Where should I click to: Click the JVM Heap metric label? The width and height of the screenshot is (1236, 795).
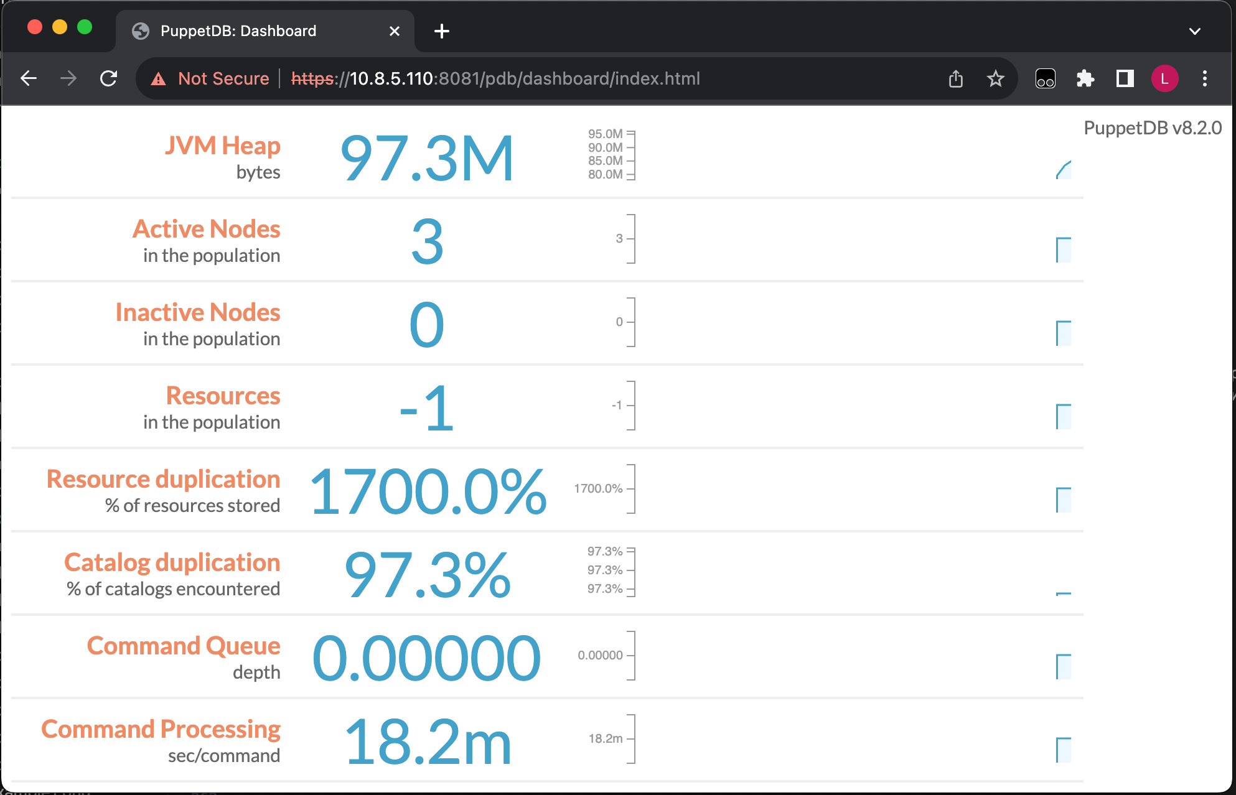click(223, 146)
